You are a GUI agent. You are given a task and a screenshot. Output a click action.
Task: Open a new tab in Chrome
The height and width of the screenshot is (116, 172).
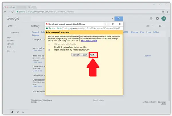point(34,7)
